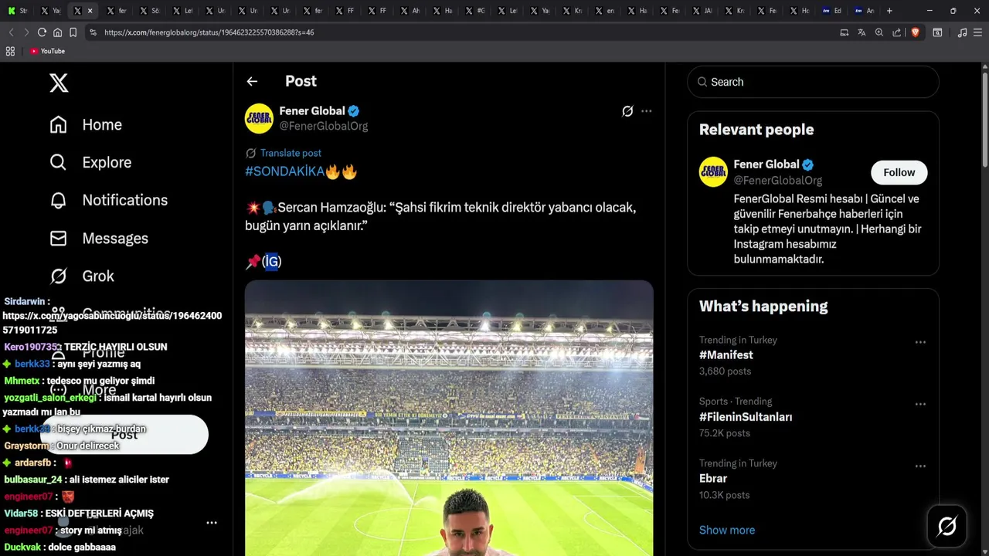
Task: Open Notifications in X sidebar
Action: click(x=109, y=200)
